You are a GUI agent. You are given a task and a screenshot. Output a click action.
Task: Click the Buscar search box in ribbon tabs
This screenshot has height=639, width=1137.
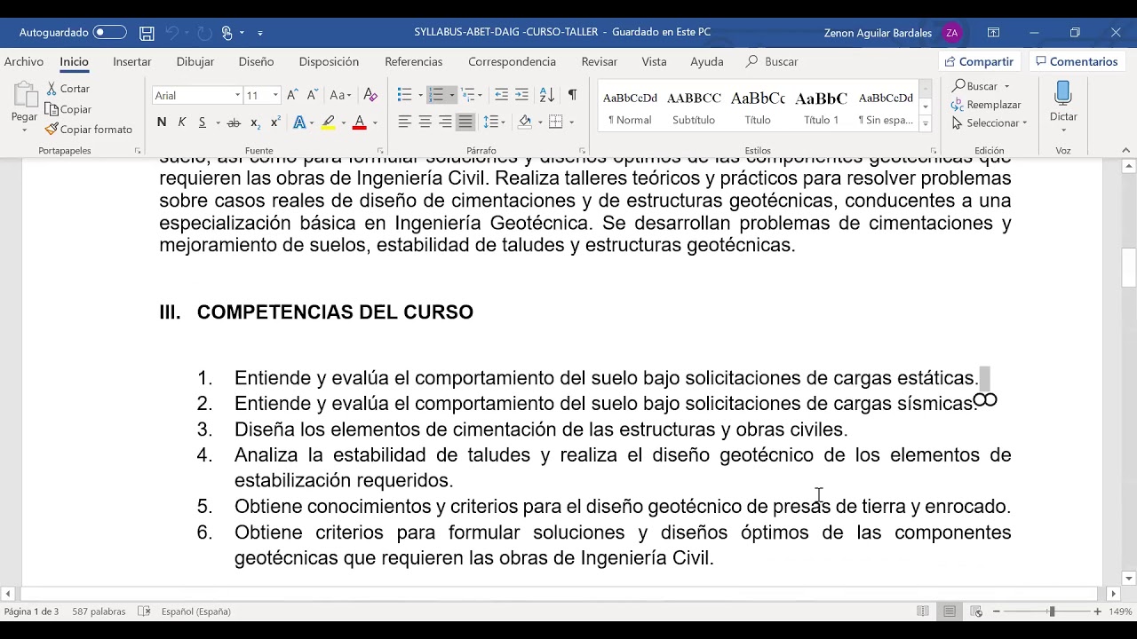(x=772, y=61)
